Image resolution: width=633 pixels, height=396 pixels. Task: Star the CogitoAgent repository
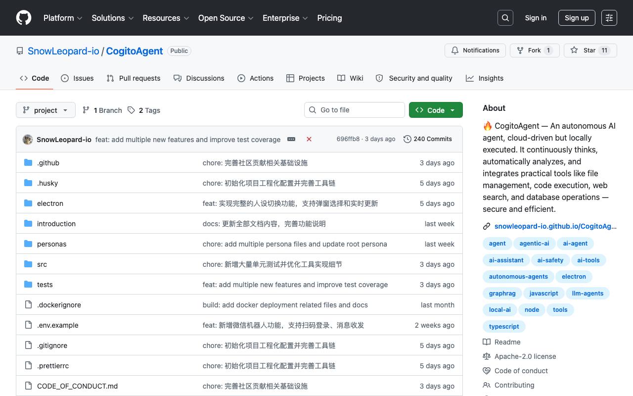[590, 50]
